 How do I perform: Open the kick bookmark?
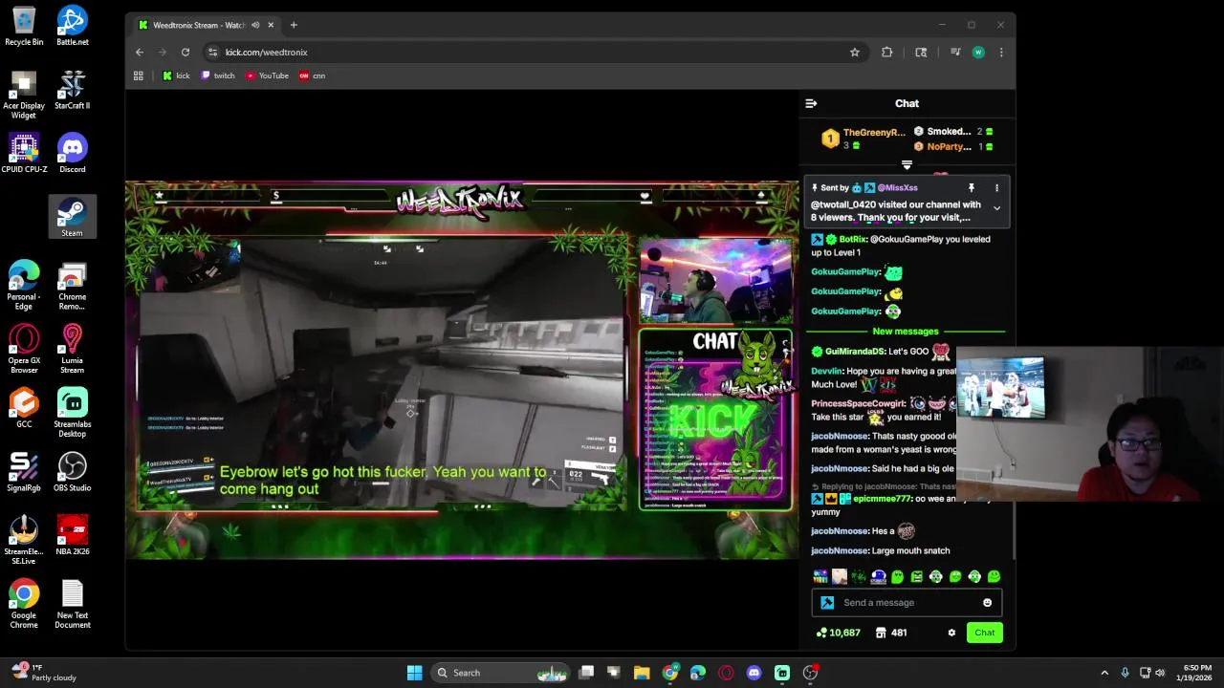coord(176,75)
